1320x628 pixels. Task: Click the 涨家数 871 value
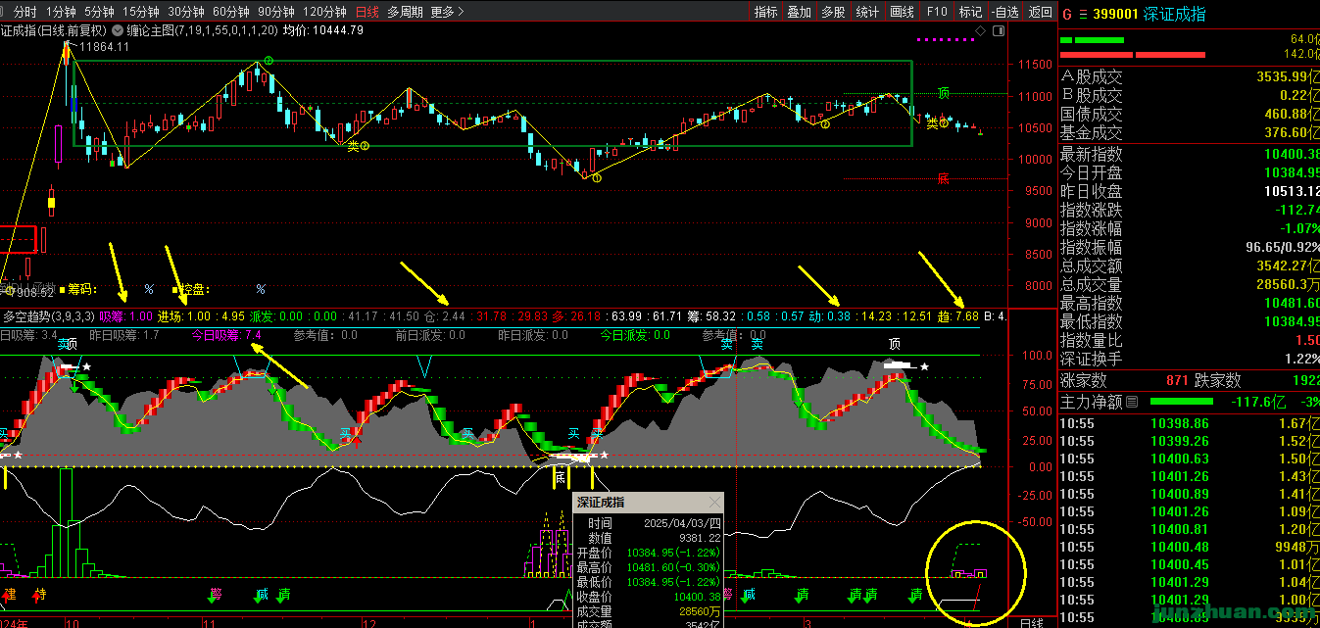[x=1177, y=380]
